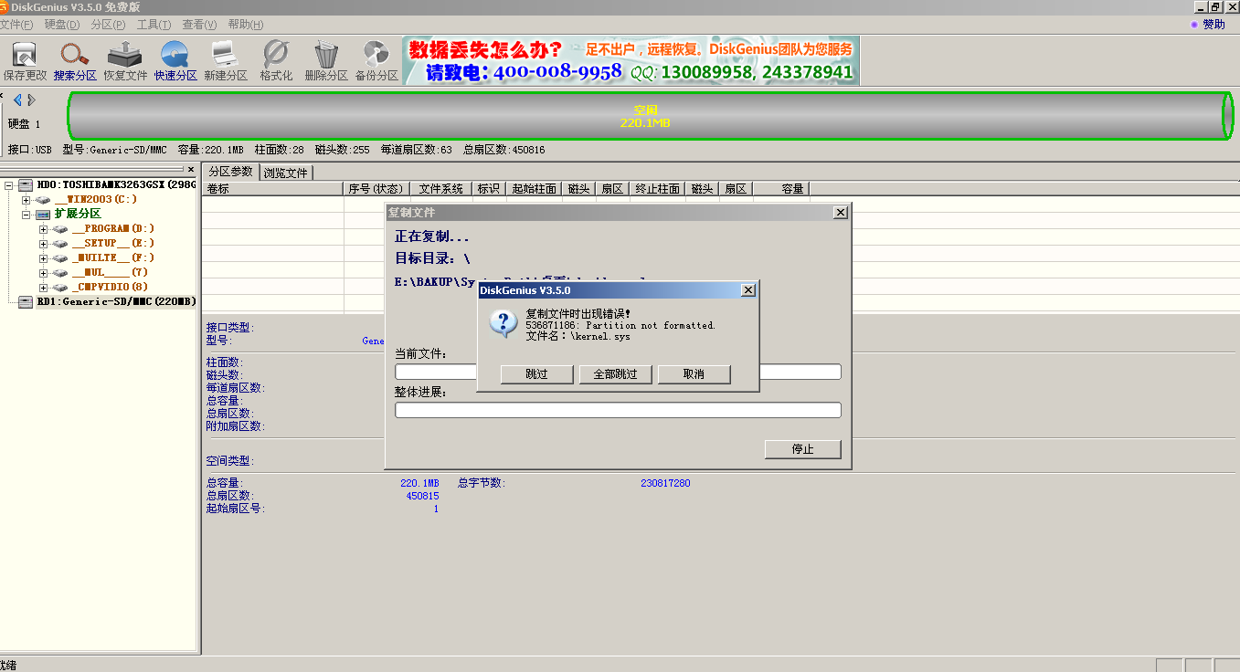Select the CMPVIDIO(8) partition label
1240x672 pixels.
click(110, 287)
